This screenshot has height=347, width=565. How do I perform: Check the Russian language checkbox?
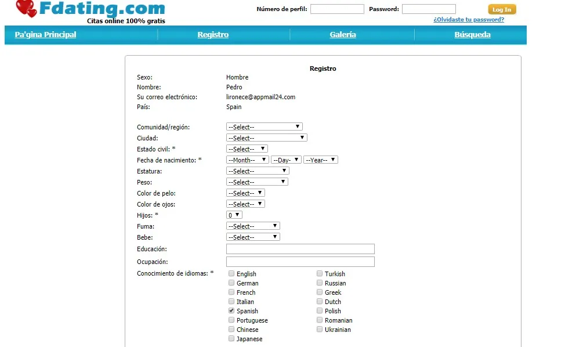pyautogui.click(x=320, y=283)
